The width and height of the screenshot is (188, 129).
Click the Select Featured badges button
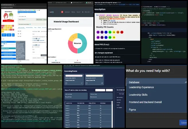pyautogui.click(x=39, y=19)
